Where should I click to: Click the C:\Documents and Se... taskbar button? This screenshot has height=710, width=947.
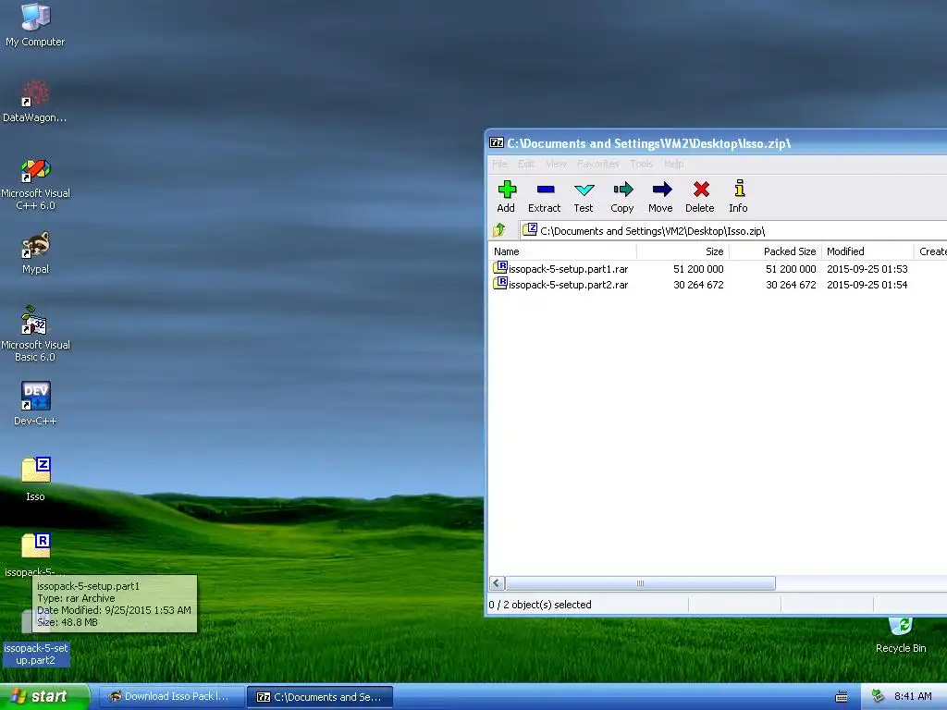[x=320, y=697]
